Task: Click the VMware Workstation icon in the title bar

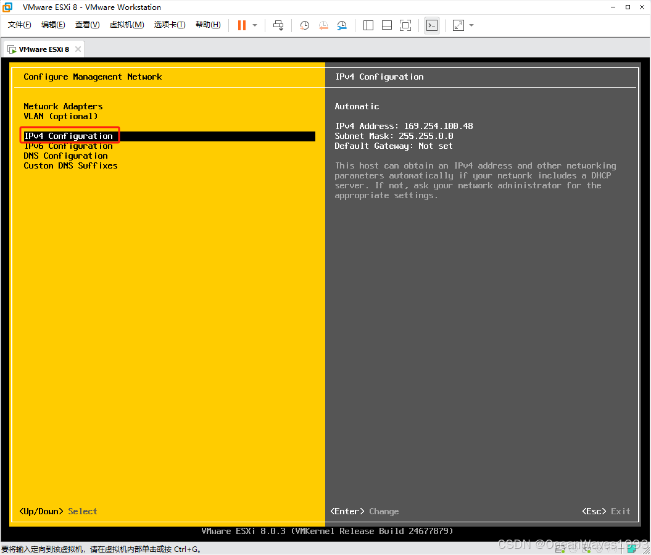Action: 7,7
